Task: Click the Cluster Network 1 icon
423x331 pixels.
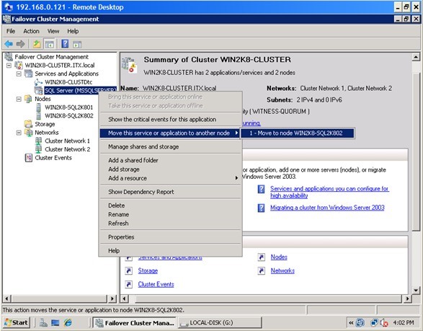Action: coord(39,141)
